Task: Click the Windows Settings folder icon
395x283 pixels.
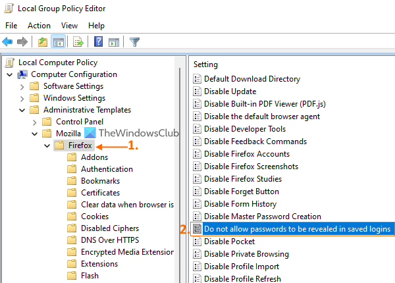Action: pos(34,98)
